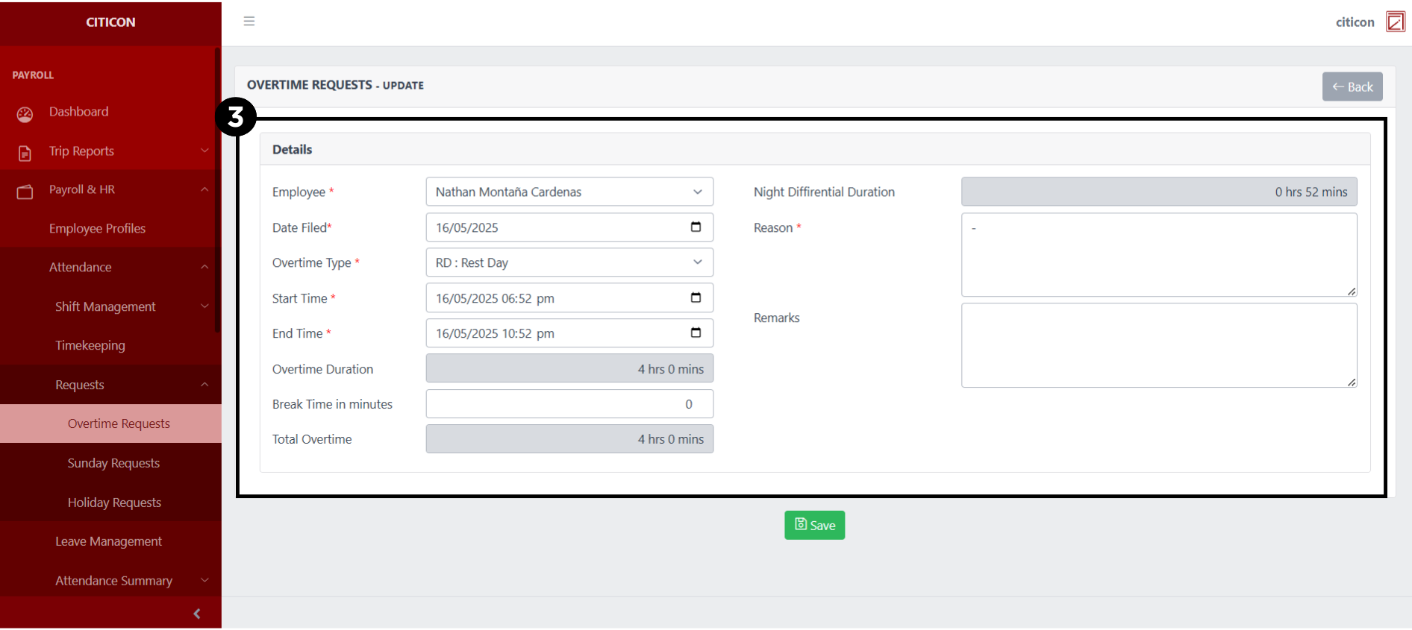The height and width of the screenshot is (630, 1412).
Task: Click the Trip Reports document icon
Action: click(25, 153)
